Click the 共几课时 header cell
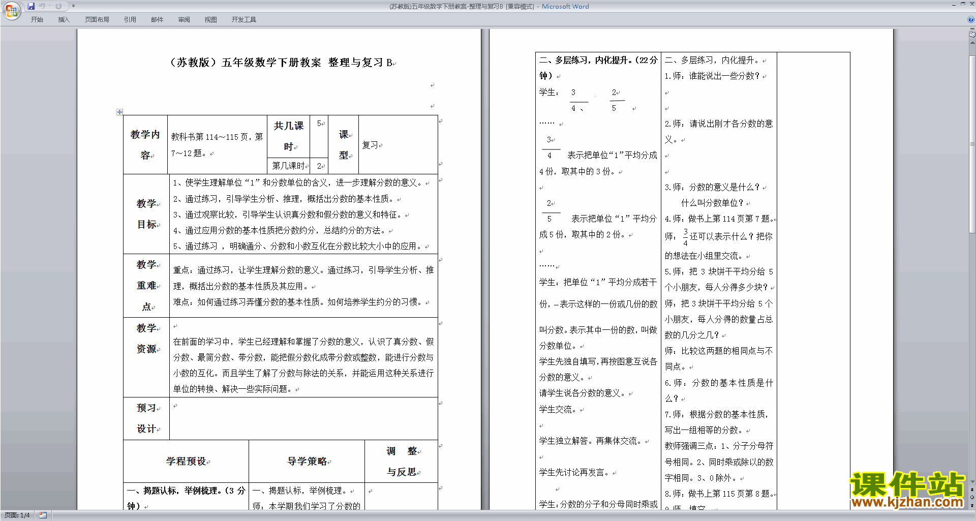This screenshot has height=521, width=976. 289,136
